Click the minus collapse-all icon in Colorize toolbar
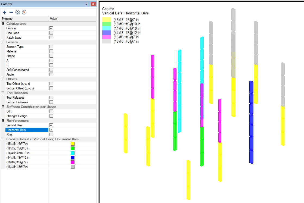304x203 pixels. coord(11,12)
